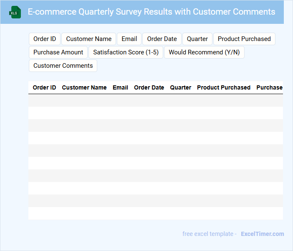Click the Order ID column header
Screen dimensions: 293x251
pos(44,87)
